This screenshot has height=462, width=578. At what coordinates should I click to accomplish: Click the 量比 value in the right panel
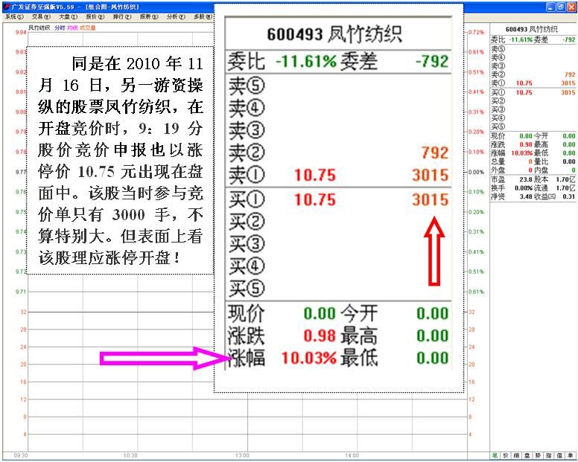pos(569,161)
